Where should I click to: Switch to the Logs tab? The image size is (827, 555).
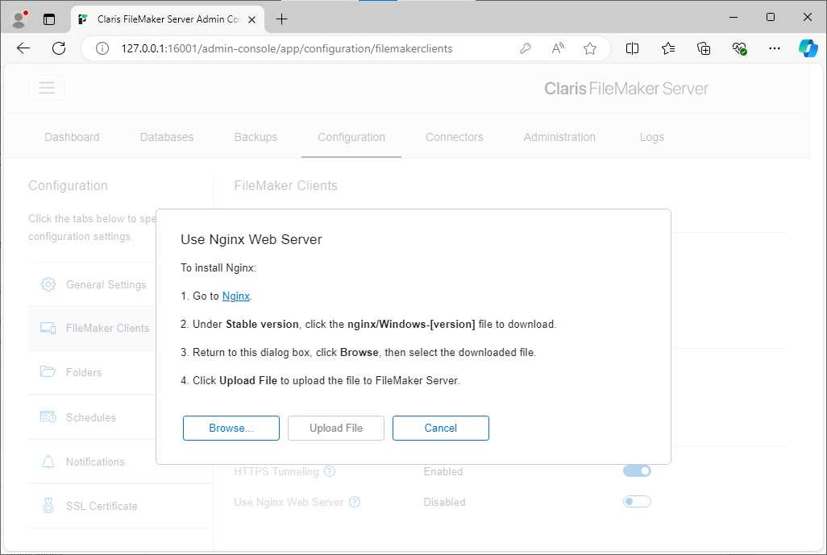click(651, 137)
